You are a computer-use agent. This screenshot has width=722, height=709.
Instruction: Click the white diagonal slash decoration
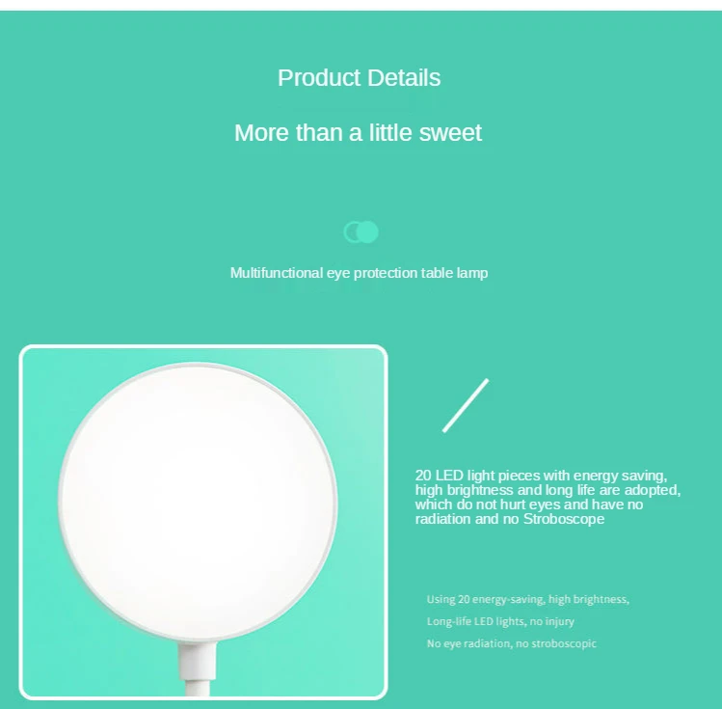[x=466, y=405]
